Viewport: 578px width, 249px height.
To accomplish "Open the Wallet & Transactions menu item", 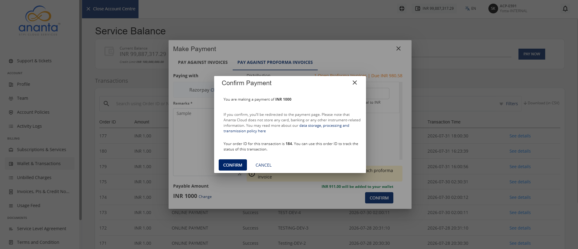I will click(x=39, y=164).
